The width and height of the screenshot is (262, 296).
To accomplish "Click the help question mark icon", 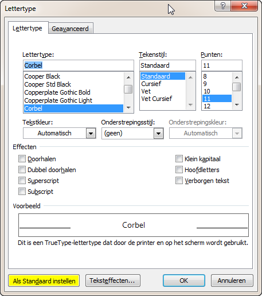I will (223, 6).
